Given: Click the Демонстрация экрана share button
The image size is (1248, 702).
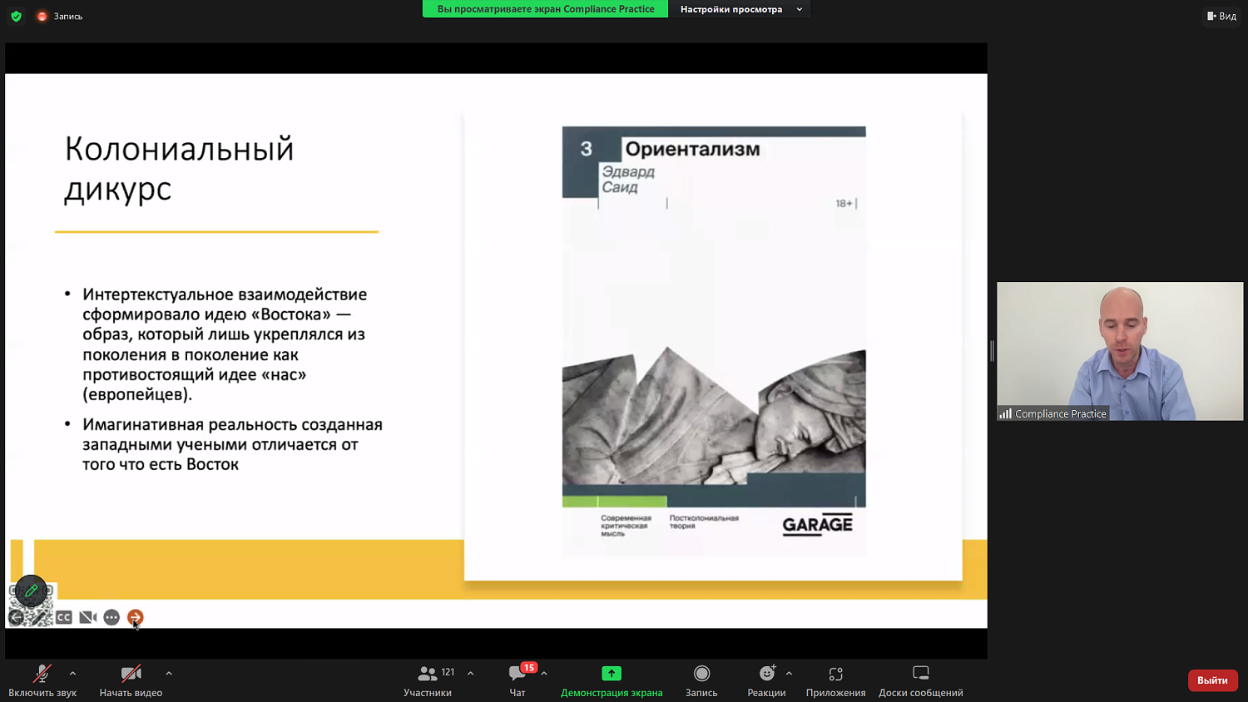Looking at the screenshot, I should [x=612, y=680].
